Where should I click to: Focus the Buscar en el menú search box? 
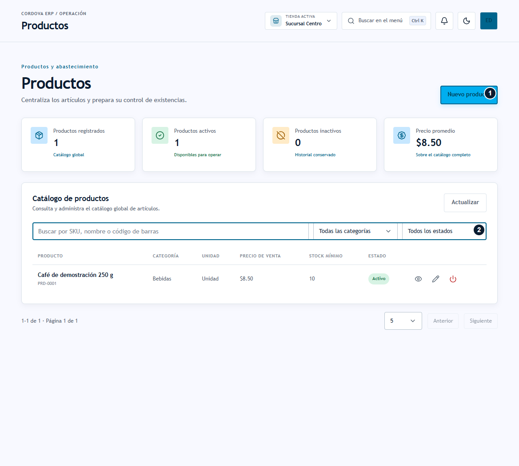point(386,21)
